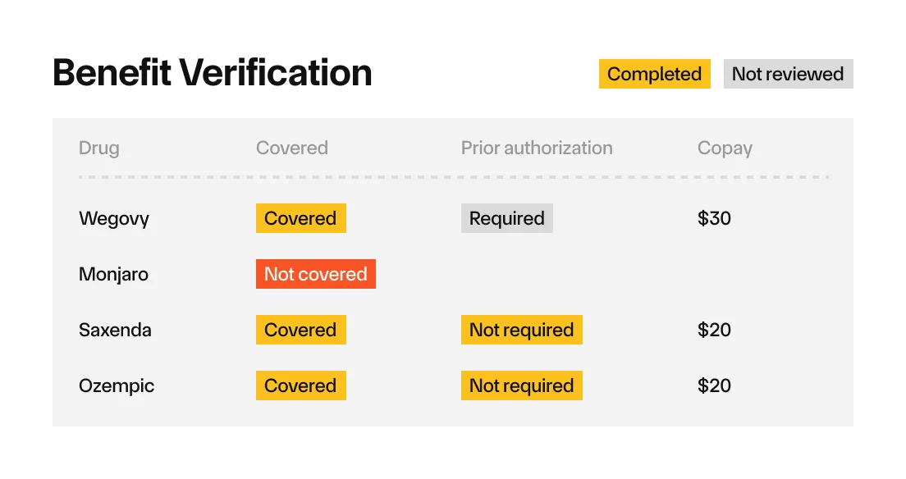Click the $20 copay for Ozempic
906x479 pixels.
714,385
